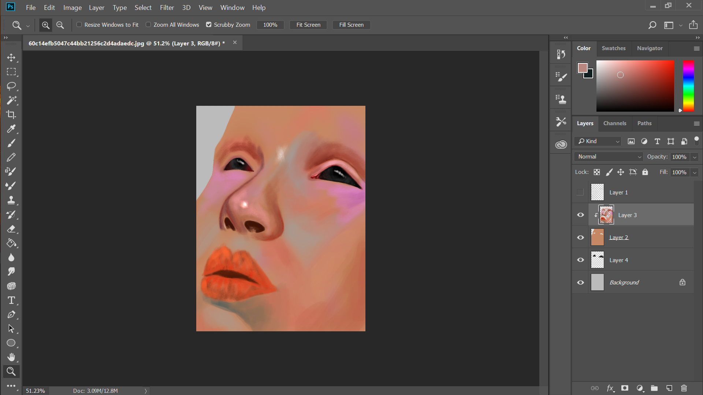The height and width of the screenshot is (395, 703).
Task: Select the Horizontal Type tool
Action: click(x=11, y=300)
